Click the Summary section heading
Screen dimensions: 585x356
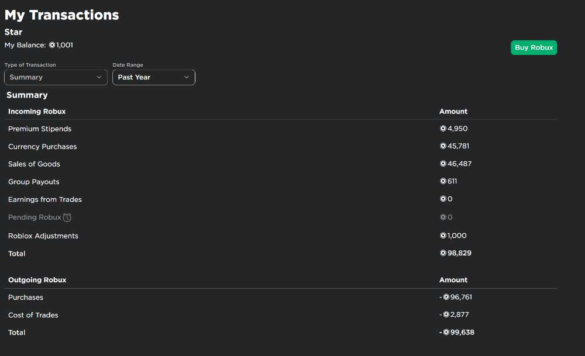coord(27,95)
